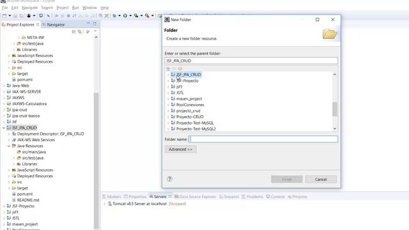Click the External Tools run icon with red toolbox
Viewport: 409px width, 230px height.
[x=147, y=15]
